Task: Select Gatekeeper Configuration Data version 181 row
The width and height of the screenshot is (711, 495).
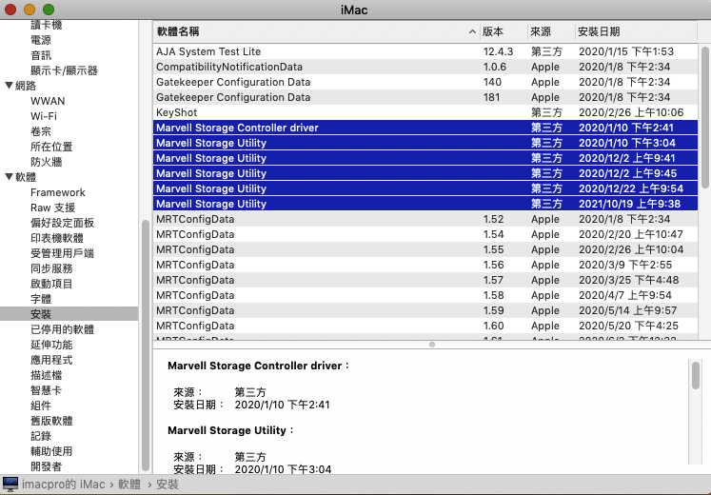Action: pyautogui.click(x=425, y=97)
